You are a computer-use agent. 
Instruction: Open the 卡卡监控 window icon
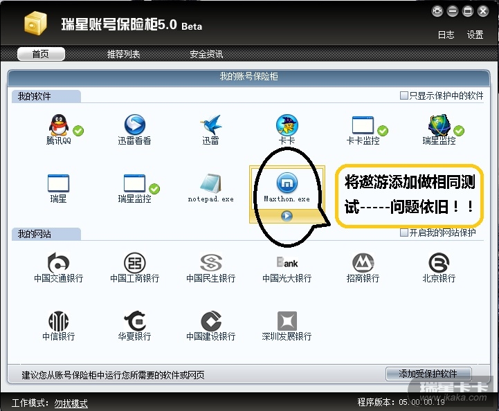[x=363, y=125]
